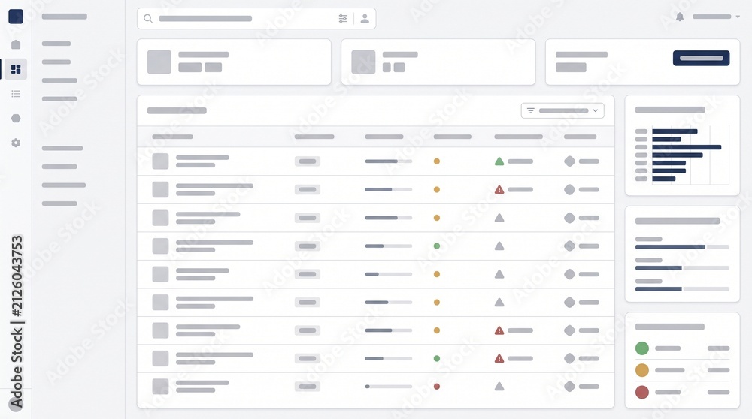Open settings gear icon in sidebar
Screen dimensions: 752x419
coord(16,143)
